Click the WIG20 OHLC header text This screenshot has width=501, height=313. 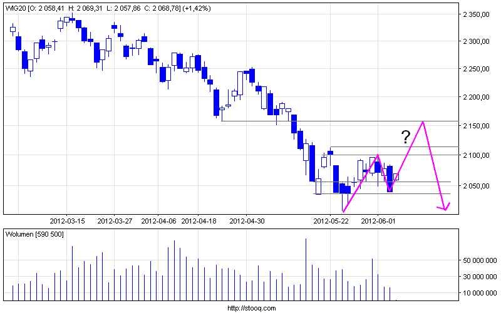(108, 8)
